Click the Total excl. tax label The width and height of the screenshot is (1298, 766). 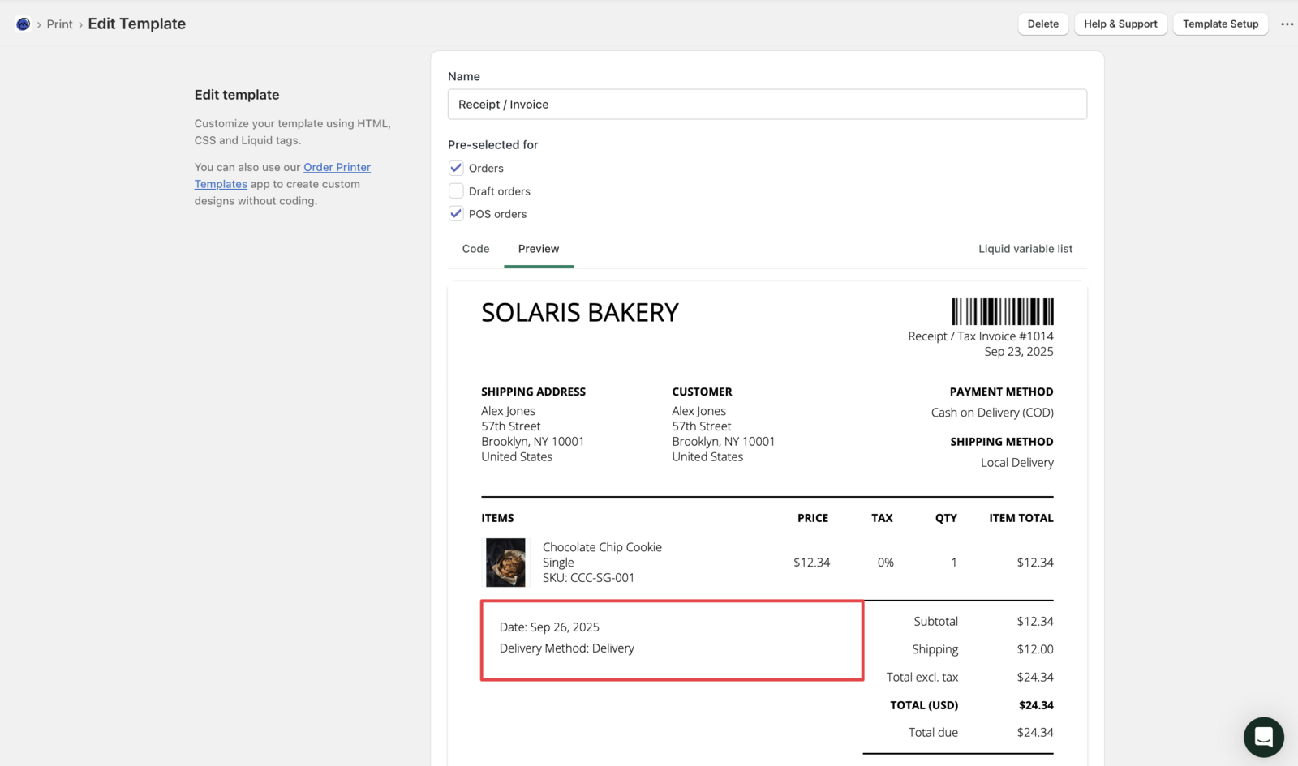pyautogui.click(x=922, y=677)
